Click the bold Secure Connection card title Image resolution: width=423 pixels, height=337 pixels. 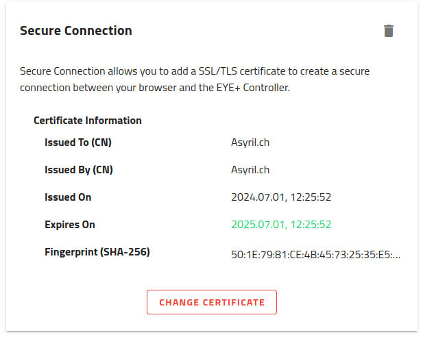(75, 31)
